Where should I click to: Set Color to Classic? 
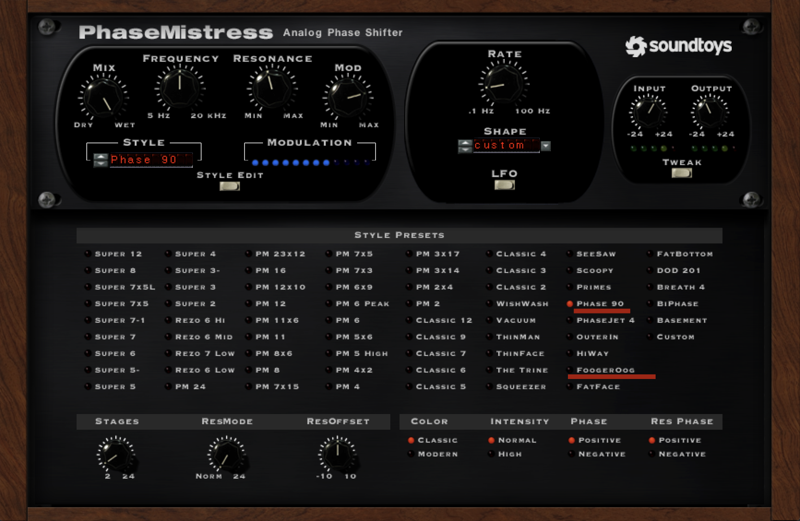pyautogui.click(x=433, y=440)
